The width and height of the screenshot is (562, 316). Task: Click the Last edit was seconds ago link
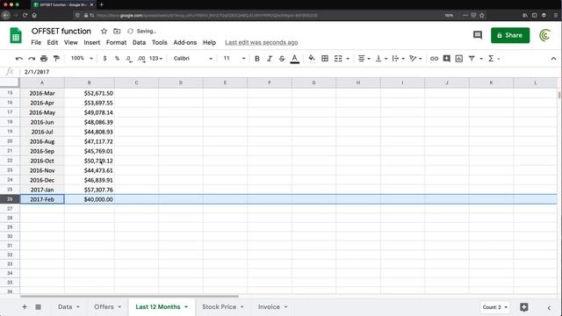(x=262, y=42)
